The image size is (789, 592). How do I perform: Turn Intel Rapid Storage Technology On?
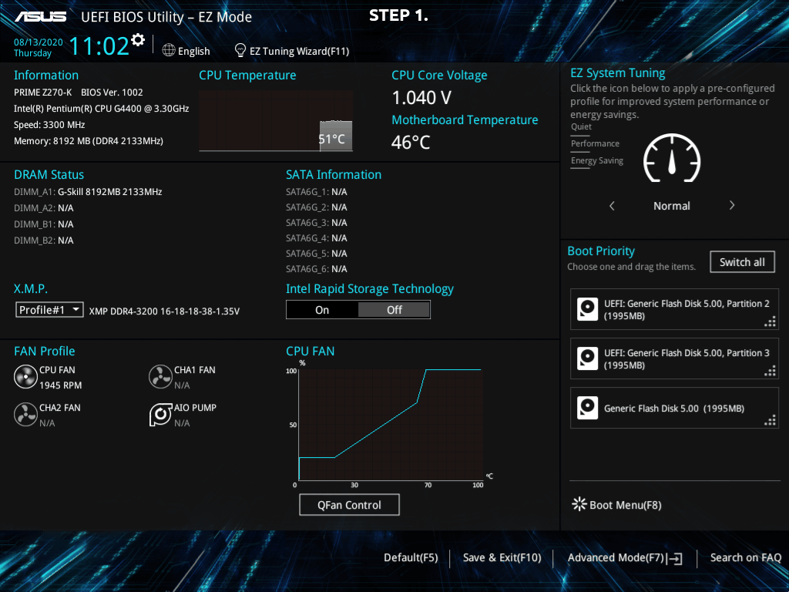coord(322,310)
